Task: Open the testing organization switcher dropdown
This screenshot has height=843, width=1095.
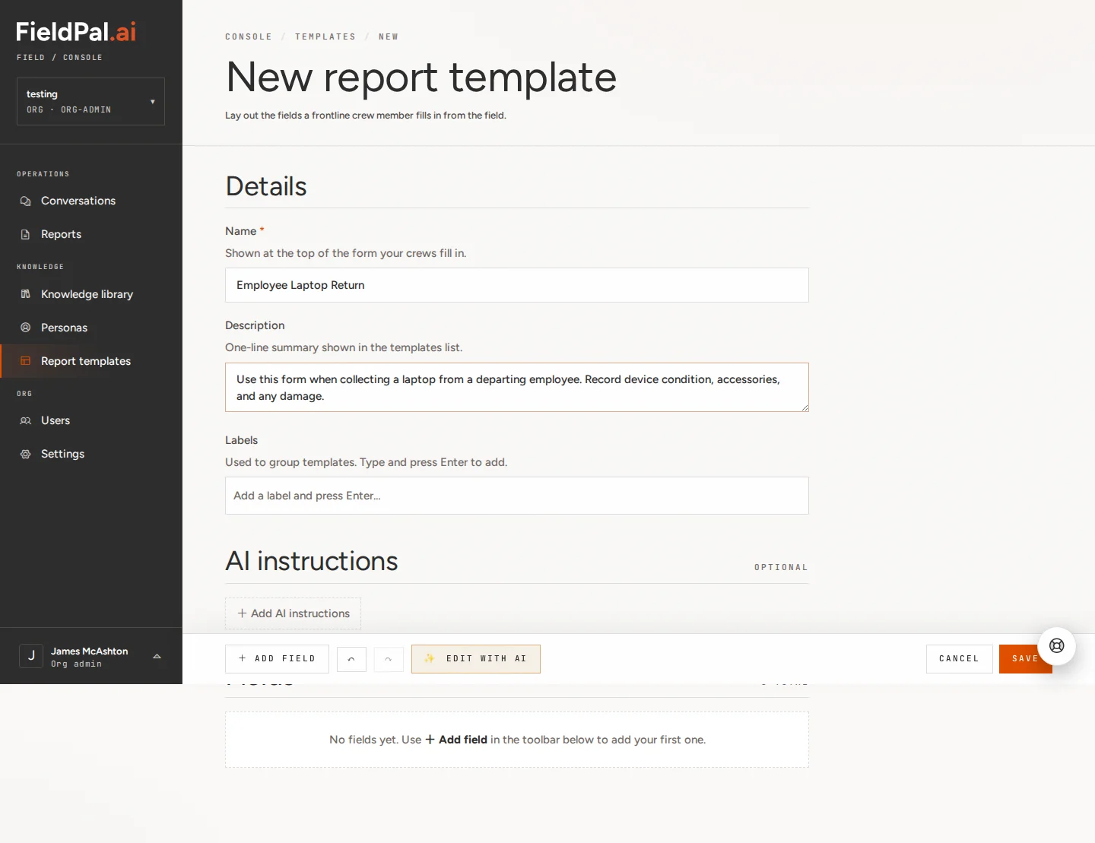Action: (x=90, y=101)
